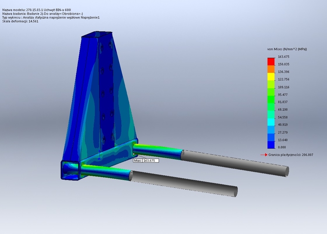Screen dimensions: 327x234
Task: Click the legend value 68.198
Action: coord(283,109)
